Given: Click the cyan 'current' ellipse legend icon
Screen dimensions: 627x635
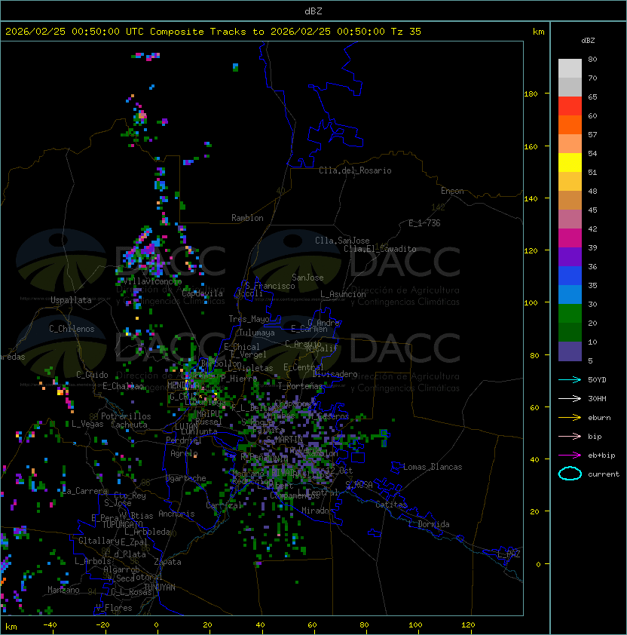Looking at the screenshot, I should coord(570,474).
